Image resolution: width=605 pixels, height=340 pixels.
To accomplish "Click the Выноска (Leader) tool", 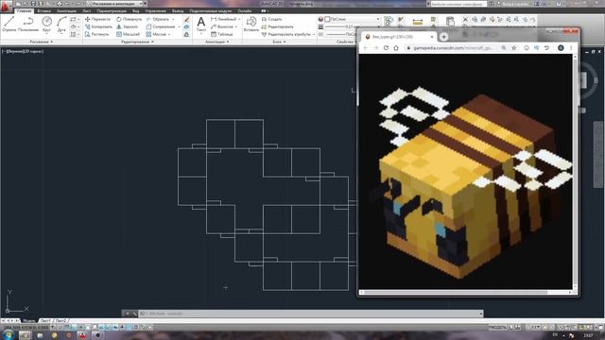I will 222,26.
